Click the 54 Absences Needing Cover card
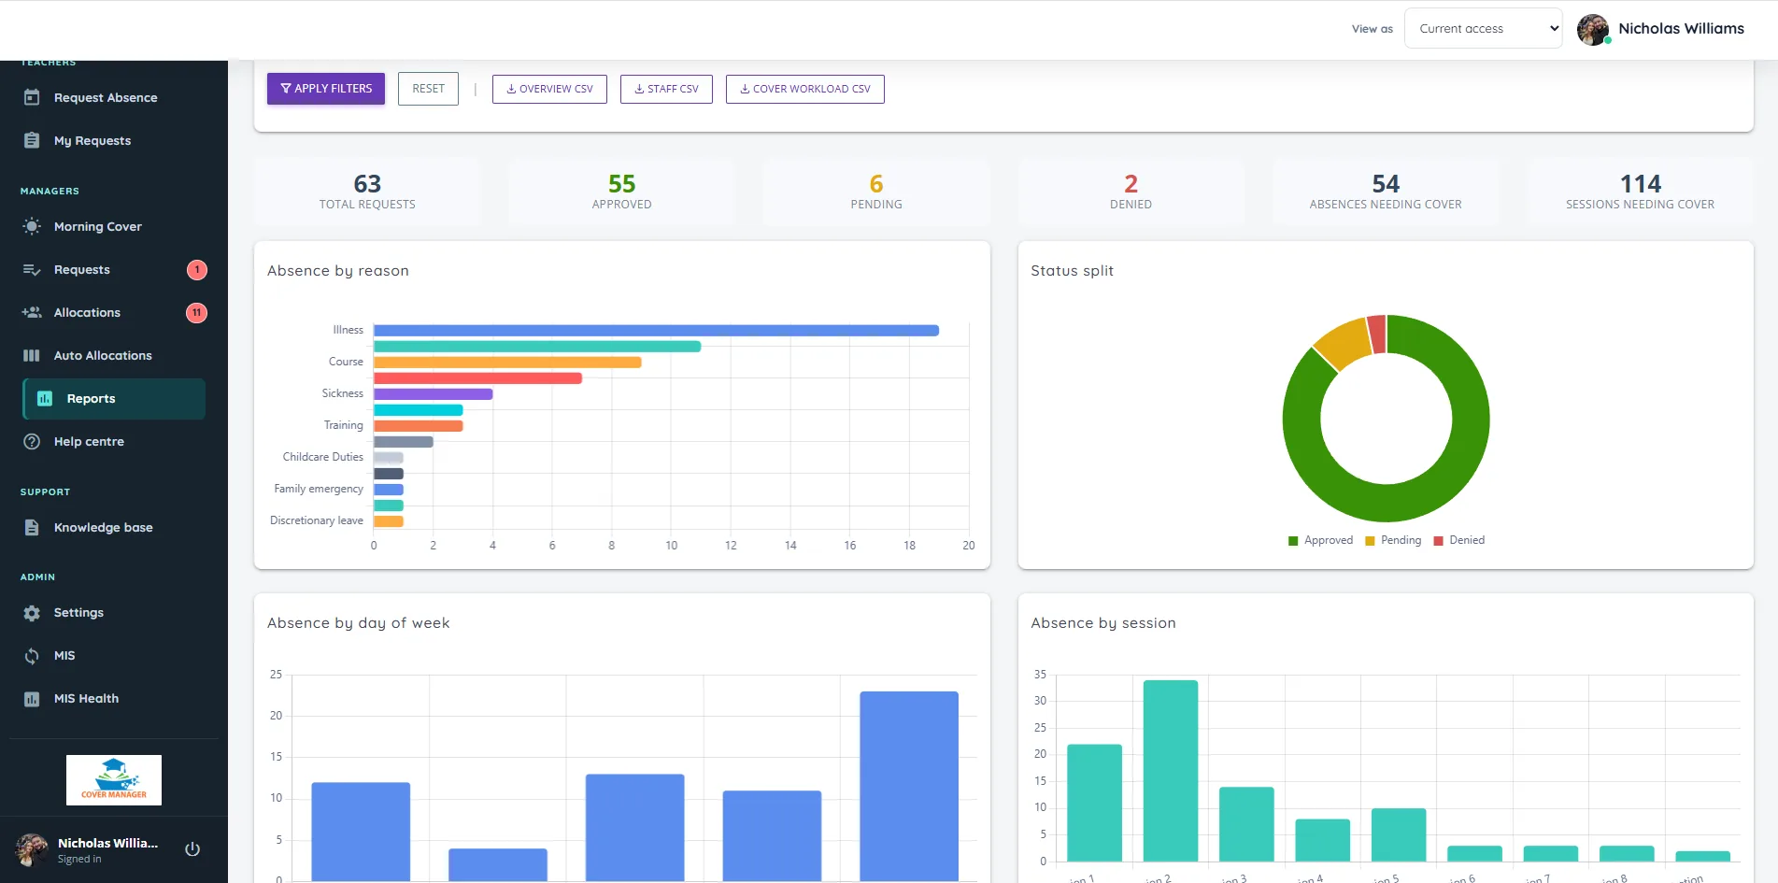Image resolution: width=1778 pixels, height=883 pixels. 1386,192
